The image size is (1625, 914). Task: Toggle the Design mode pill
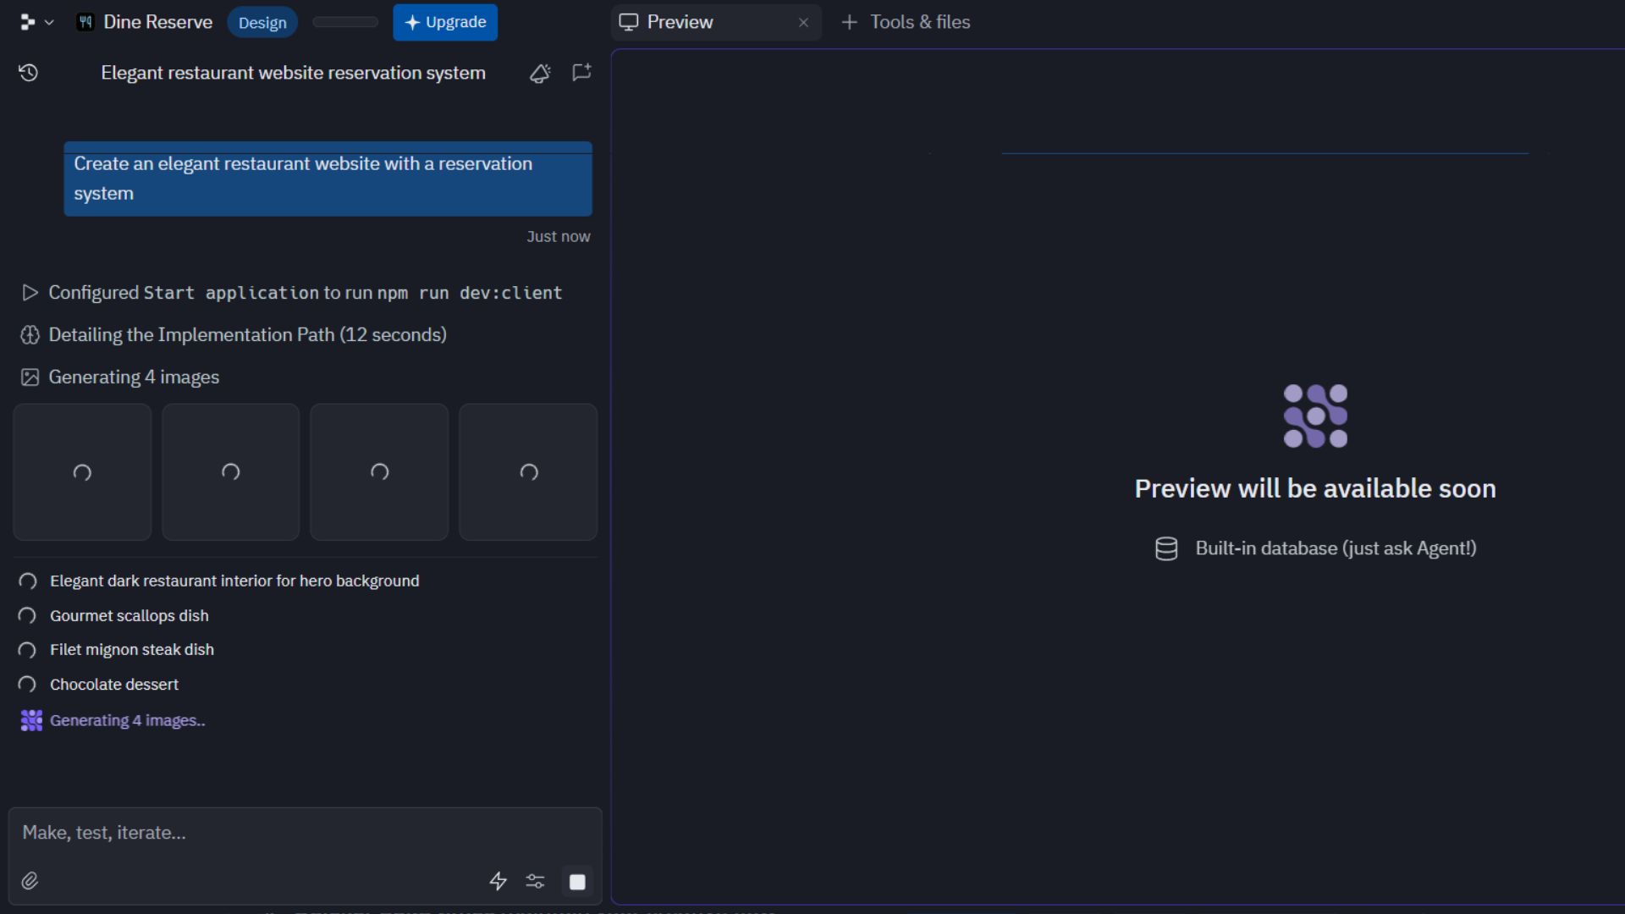(262, 23)
